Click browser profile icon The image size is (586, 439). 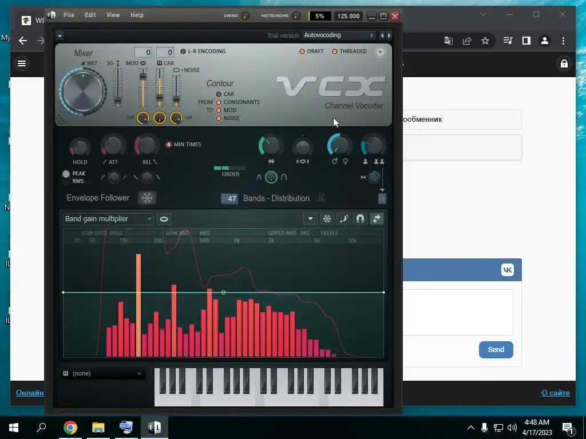tap(545, 41)
